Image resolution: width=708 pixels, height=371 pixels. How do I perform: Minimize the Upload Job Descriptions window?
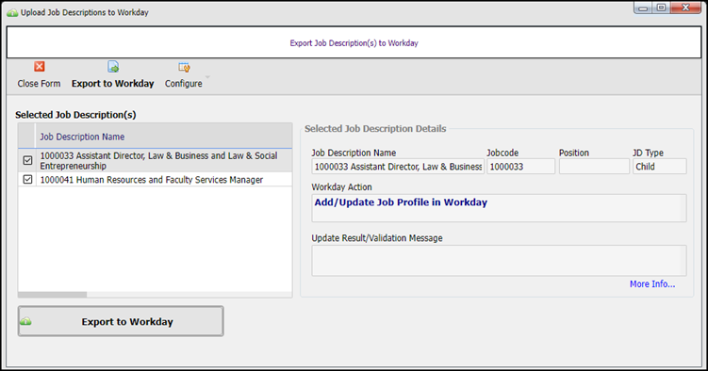644,8
